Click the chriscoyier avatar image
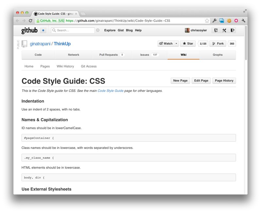Image resolution: width=261 pixels, height=213 pixels. tap(187, 30)
